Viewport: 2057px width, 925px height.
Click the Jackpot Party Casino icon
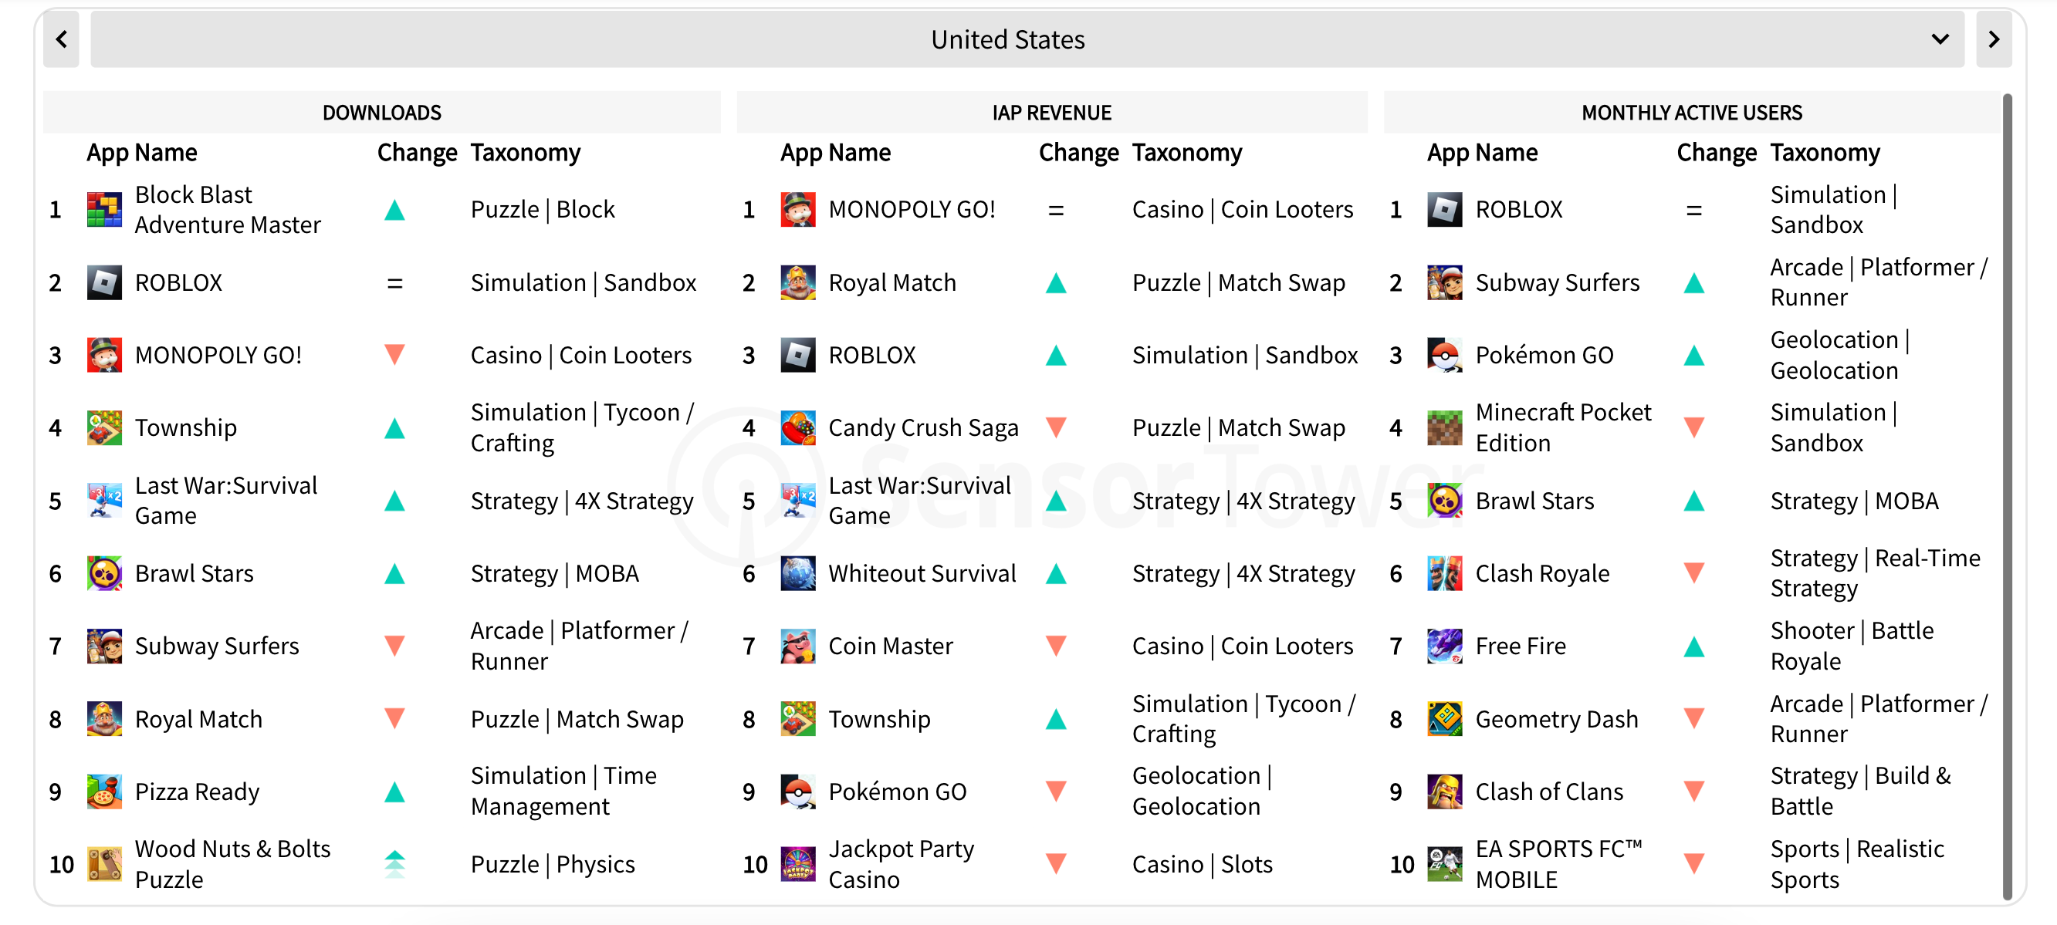(x=798, y=864)
